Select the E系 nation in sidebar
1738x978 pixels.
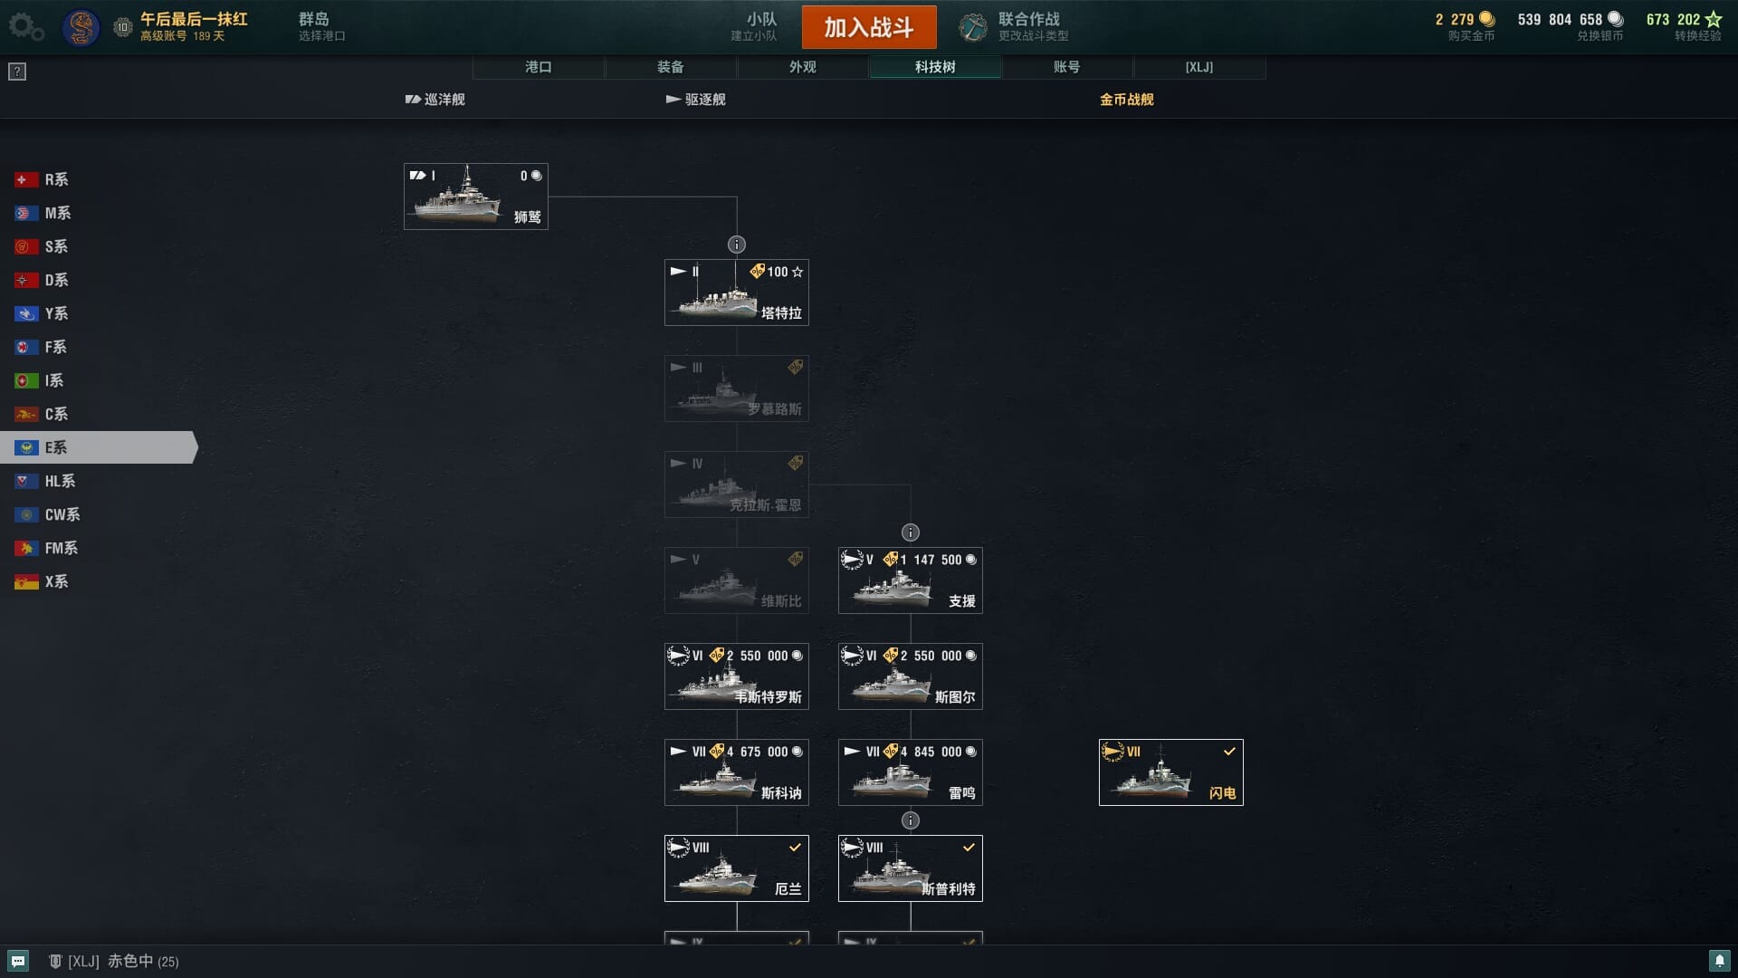point(98,447)
